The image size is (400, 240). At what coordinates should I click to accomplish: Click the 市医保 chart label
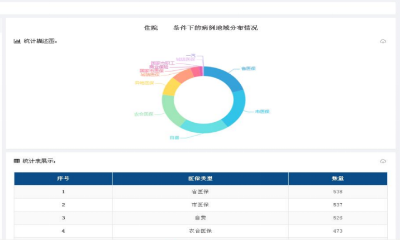pos(262,111)
